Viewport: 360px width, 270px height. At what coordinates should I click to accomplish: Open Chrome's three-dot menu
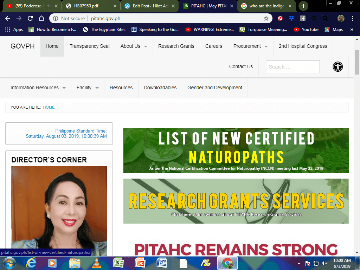(x=353, y=18)
